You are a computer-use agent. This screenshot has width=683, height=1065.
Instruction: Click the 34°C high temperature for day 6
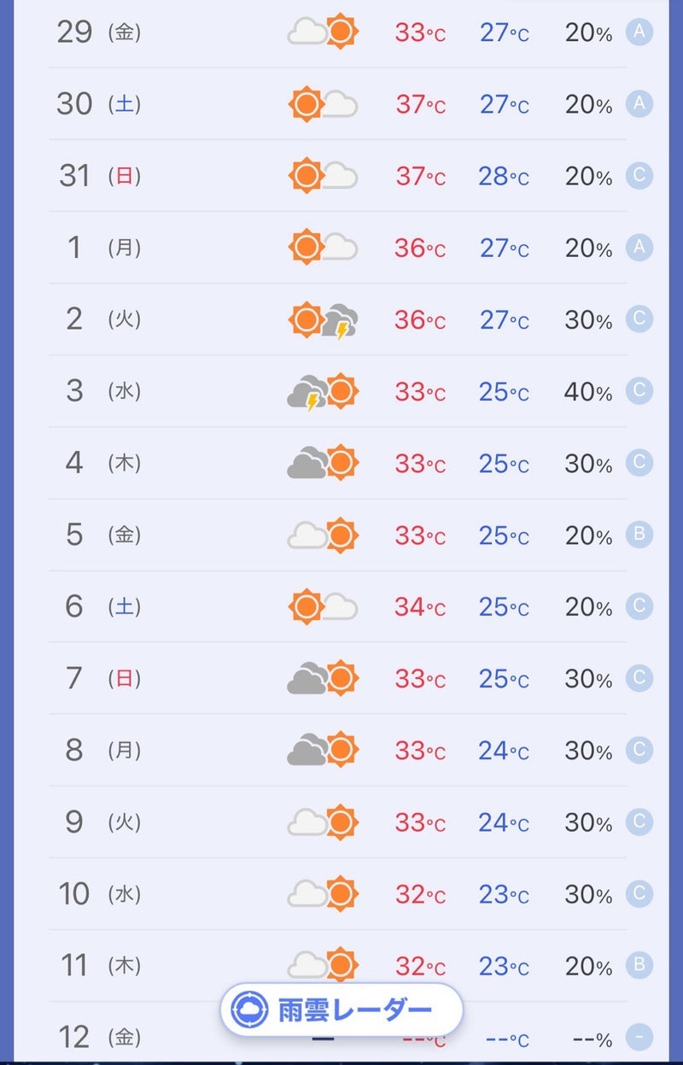[x=419, y=607]
